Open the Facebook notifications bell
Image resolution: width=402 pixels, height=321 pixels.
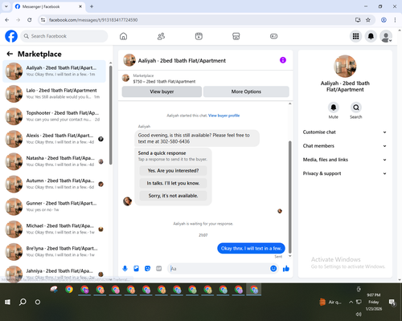pos(371,36)
